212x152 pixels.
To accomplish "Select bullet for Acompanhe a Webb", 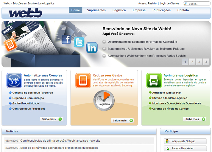I will point(104,56).
